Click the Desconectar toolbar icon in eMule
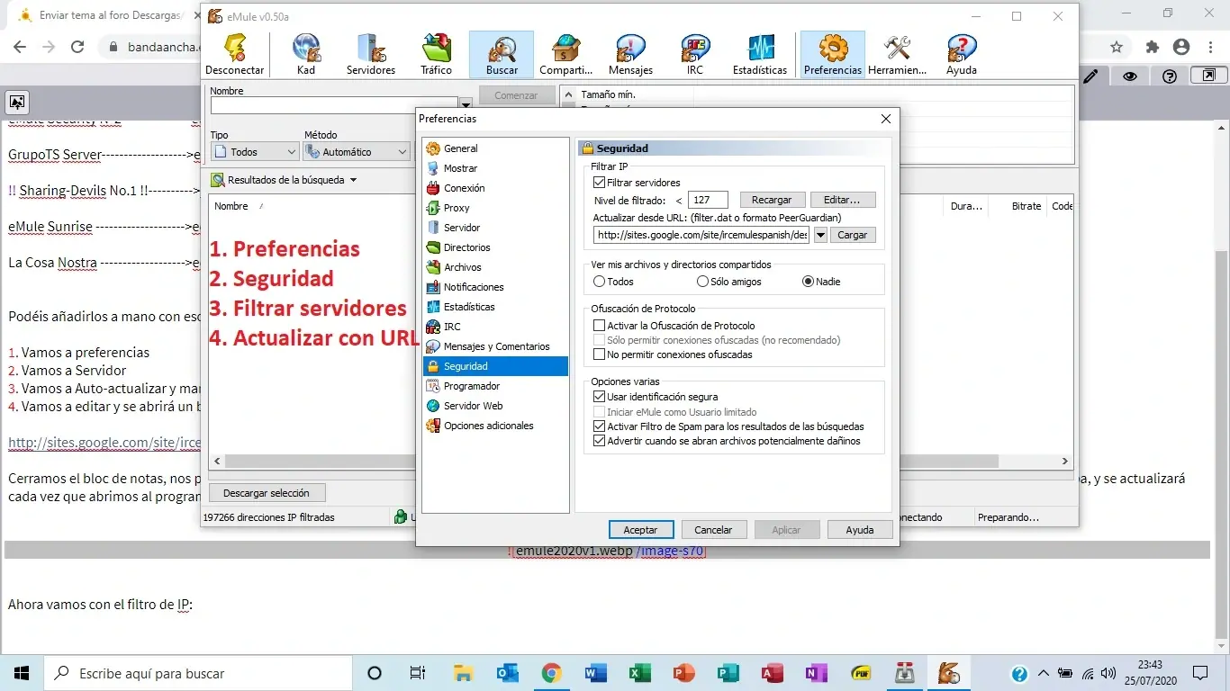 click(235, 54)
